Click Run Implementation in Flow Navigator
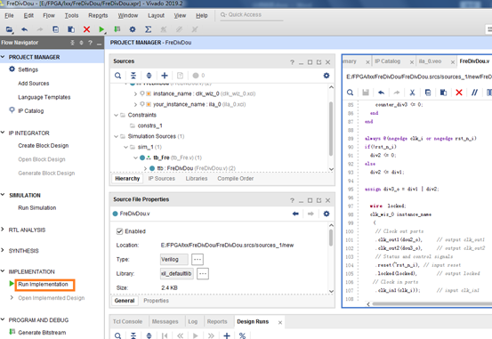Viewport: 492px width, 339px height. 43,285
